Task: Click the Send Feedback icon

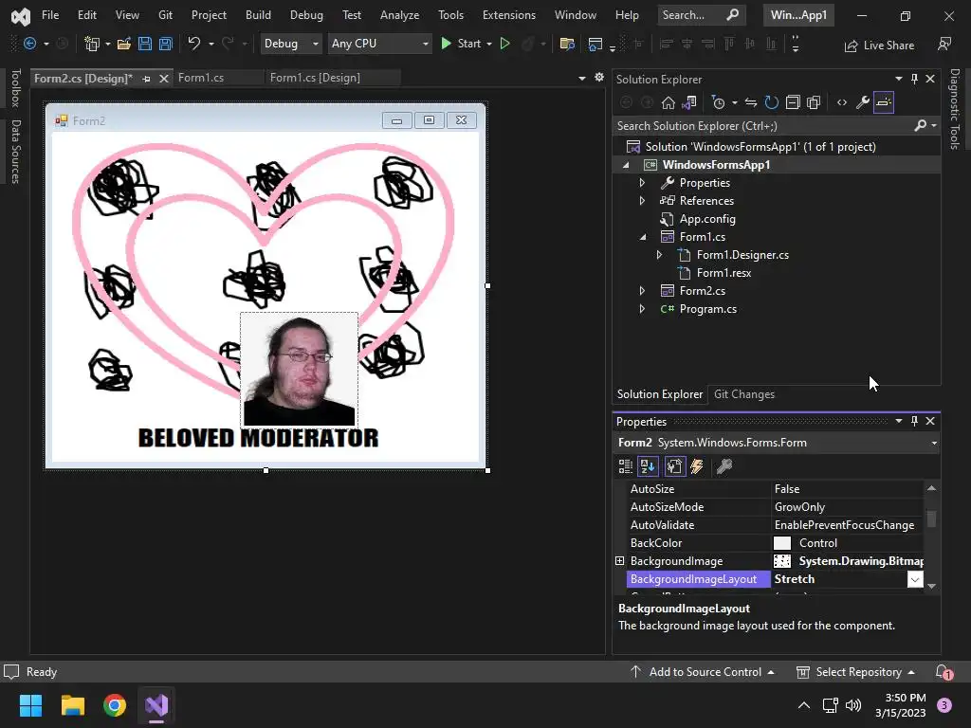Action: 944,44
